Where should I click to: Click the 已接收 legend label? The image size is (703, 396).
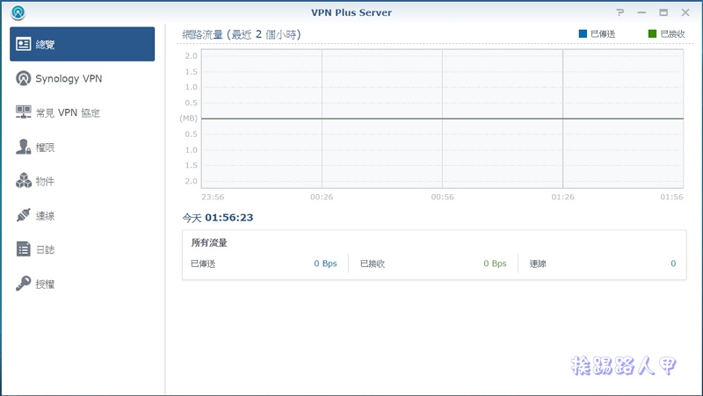(x=672, y=33)
